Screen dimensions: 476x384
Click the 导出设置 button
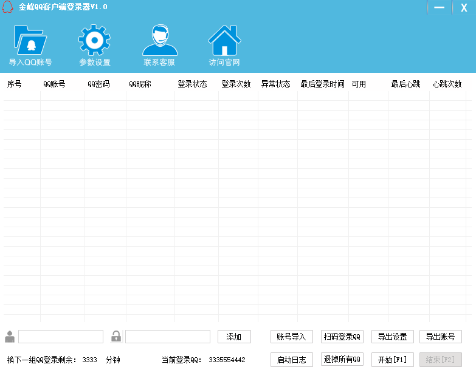click(393, 337)
